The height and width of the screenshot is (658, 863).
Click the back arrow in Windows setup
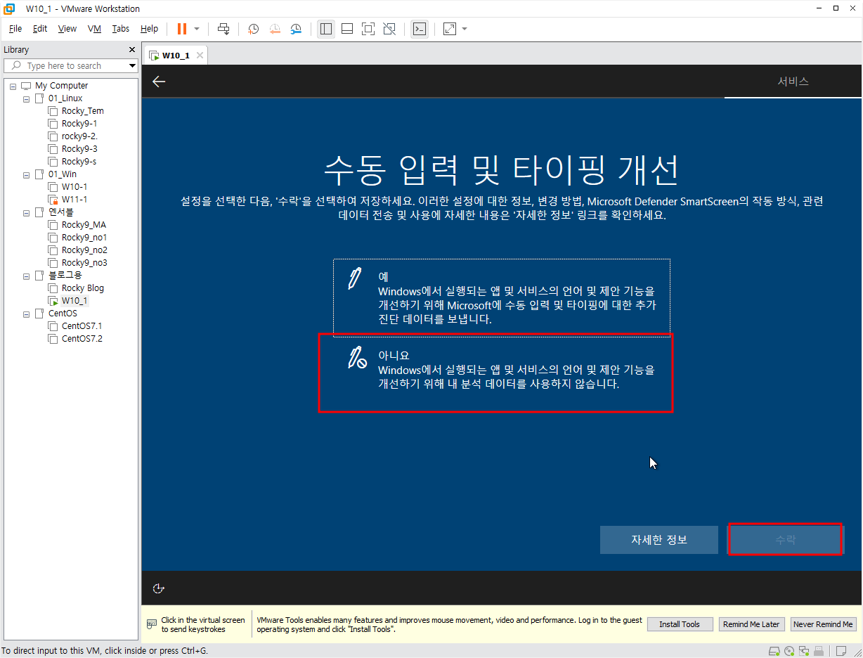click(x=159, y=82)
